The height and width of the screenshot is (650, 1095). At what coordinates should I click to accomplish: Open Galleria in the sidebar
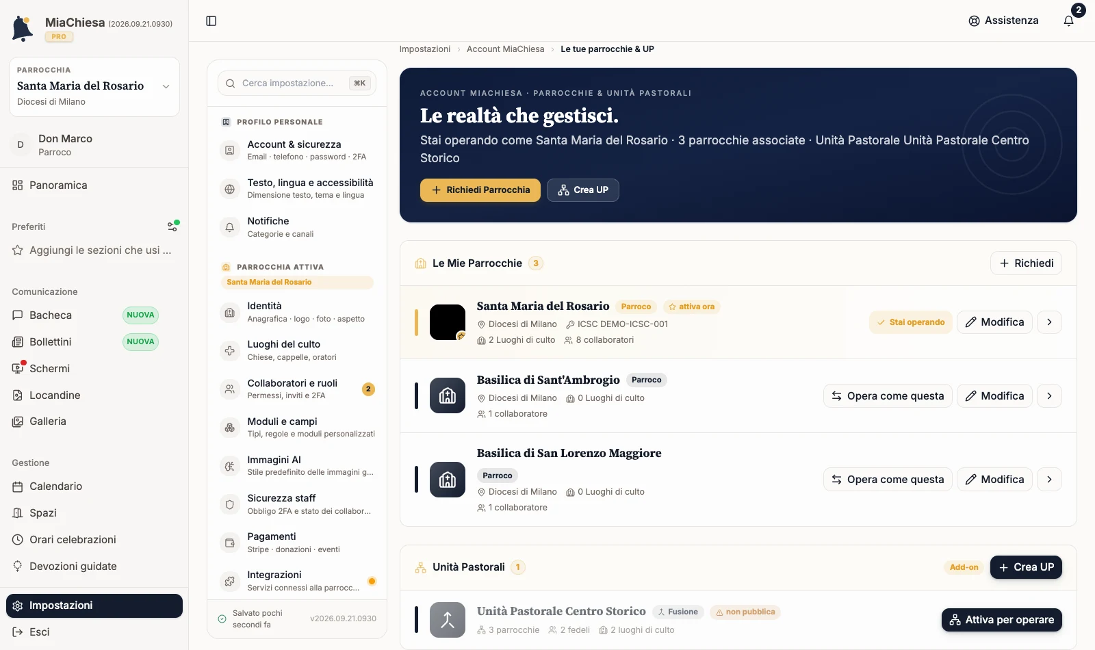tap(94, 421)
